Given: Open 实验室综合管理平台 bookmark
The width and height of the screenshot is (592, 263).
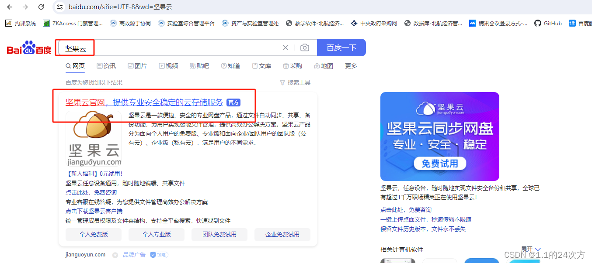Looking at the screenshot, I should [x=186, y=23].
